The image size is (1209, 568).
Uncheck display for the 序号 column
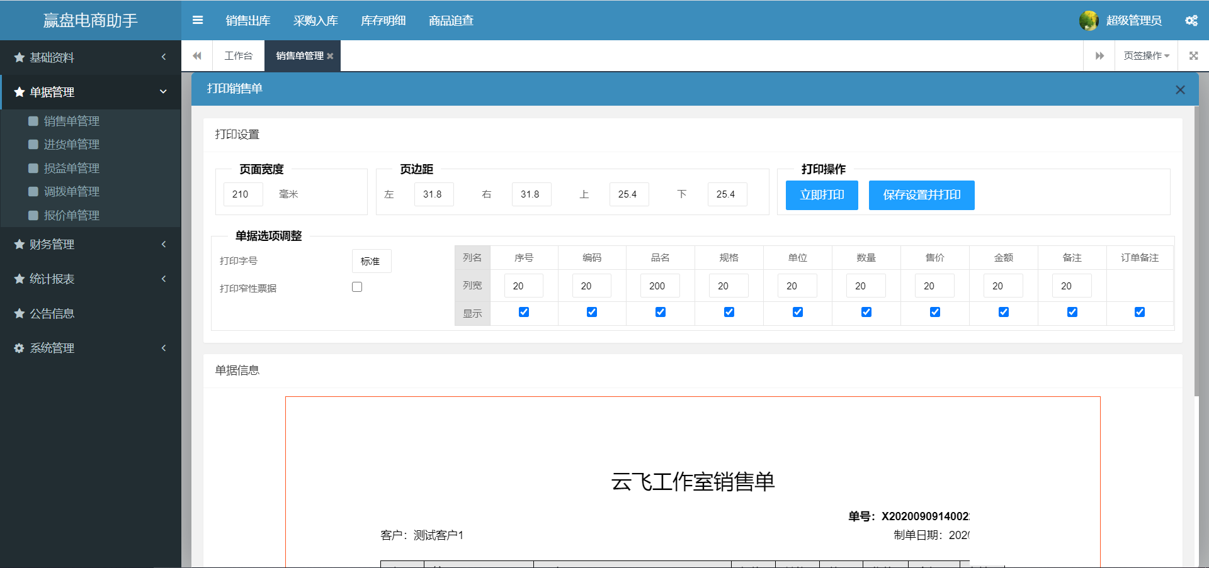pyautogui.click(x=524, y=312)
